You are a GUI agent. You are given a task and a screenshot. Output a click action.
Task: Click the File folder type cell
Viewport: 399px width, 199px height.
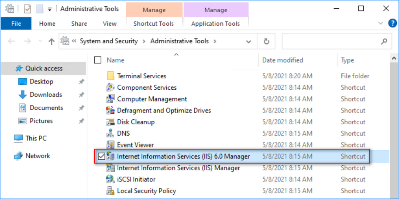355,76
